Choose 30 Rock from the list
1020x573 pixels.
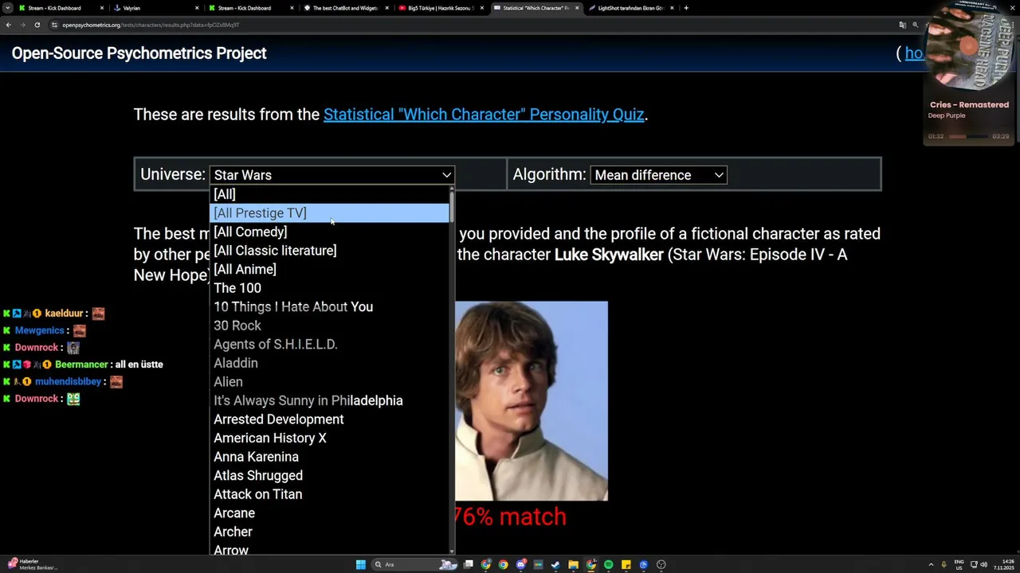click(329, 325)
